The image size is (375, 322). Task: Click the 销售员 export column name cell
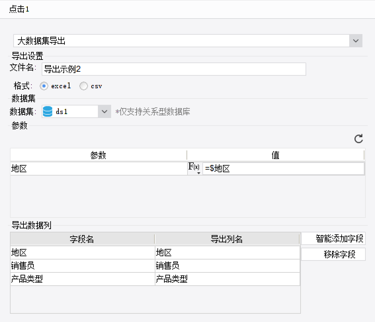click(228, 266)
